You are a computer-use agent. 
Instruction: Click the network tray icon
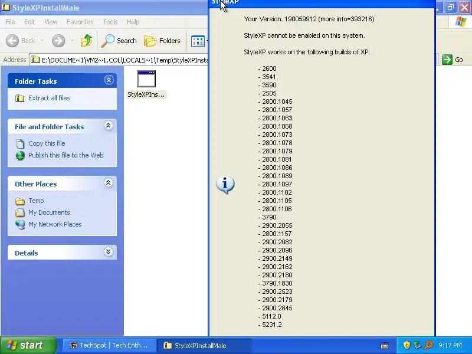[x=418, y=345]
